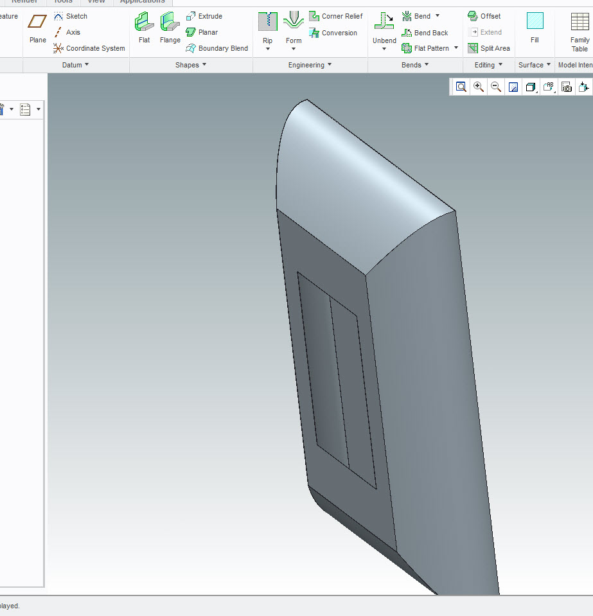593x616 pixels.
Task: Toggle the datum display filters icon
Action: point(584,87)
